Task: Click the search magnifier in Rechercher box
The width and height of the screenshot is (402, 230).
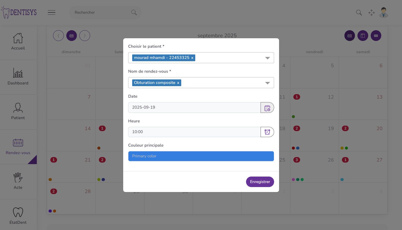Action: tap(134, 12)
